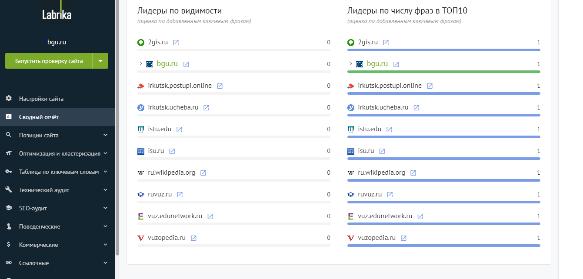Click the sidebar vertical scrollbar

pos(117,127)
